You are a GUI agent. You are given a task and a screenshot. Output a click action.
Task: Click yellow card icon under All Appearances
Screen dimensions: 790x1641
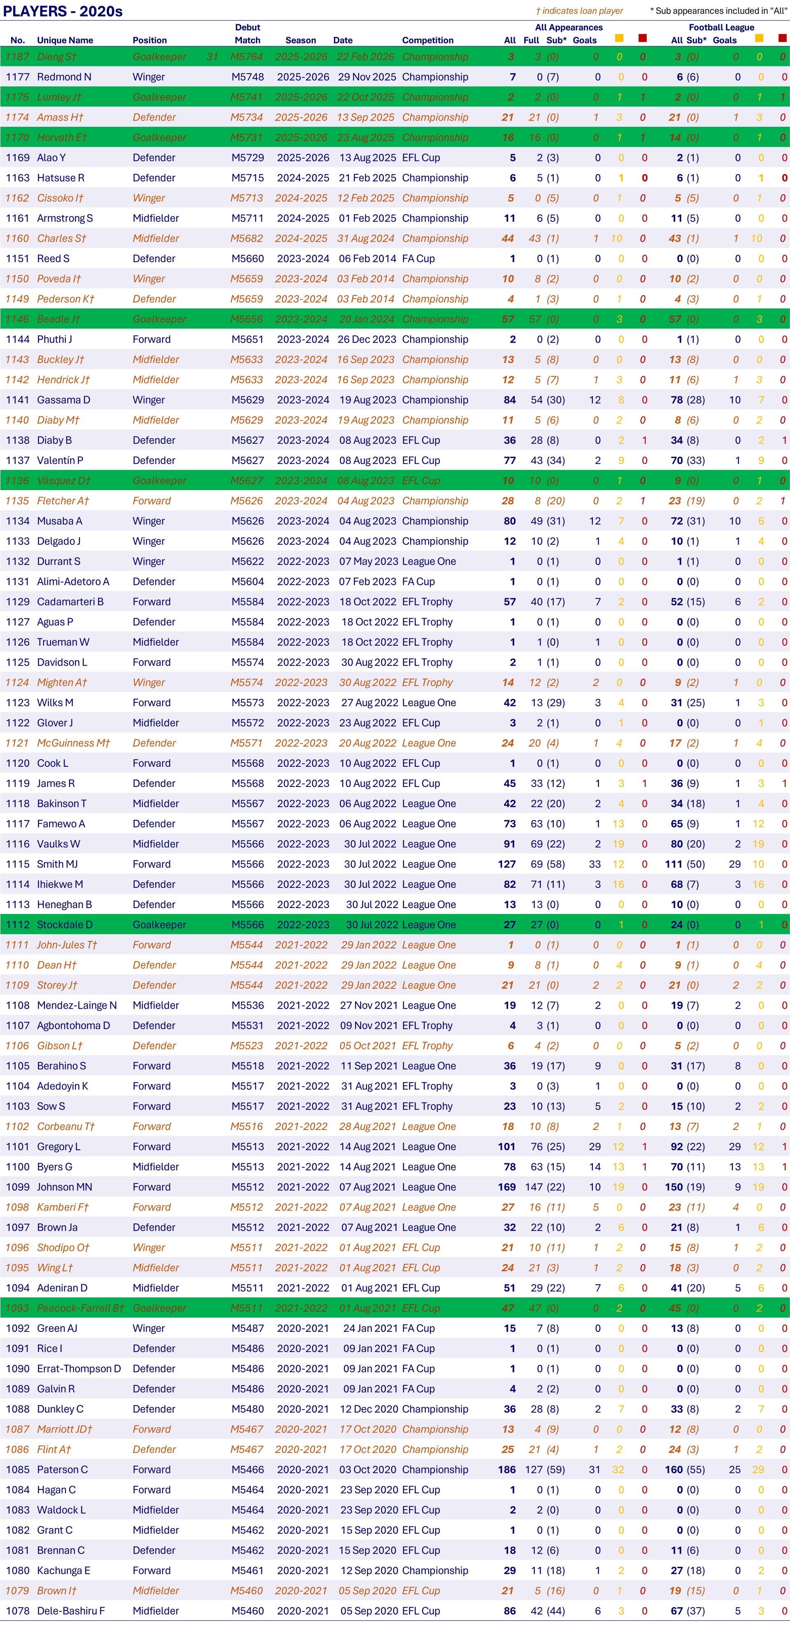tap(619, 39)
